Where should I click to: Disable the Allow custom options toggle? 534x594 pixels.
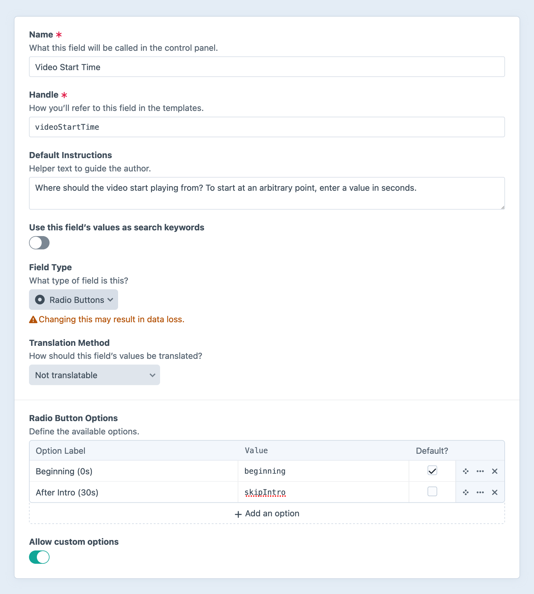pyautogui.click(x=39, y=557)
